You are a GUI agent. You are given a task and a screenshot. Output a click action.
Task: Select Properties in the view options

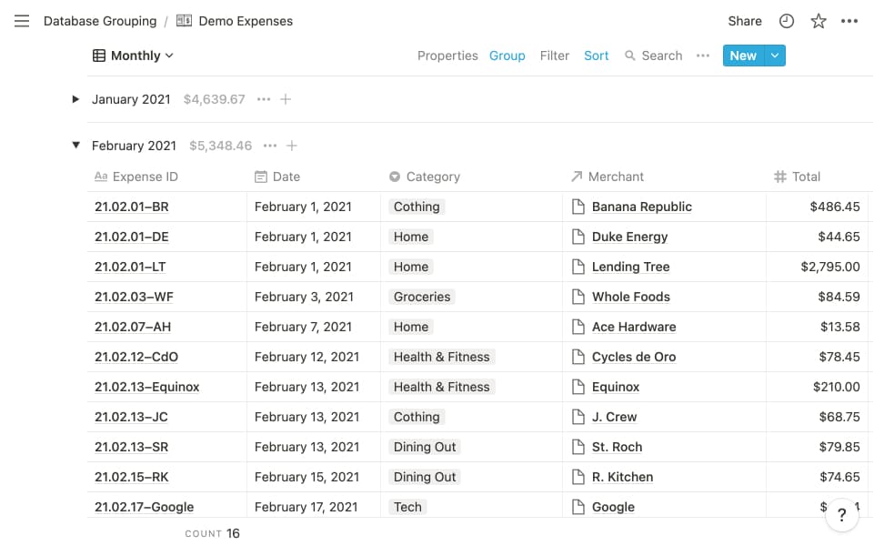tap(447, 56)
